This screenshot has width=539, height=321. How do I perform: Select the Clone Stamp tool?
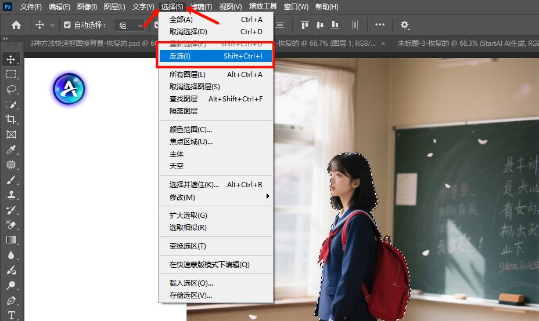pyautogui.click(x=11, y=195)
